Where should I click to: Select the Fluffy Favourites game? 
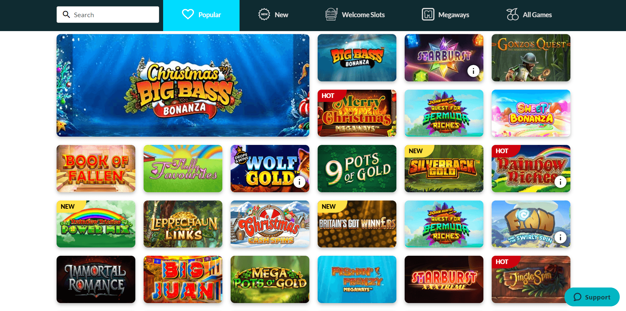[183, 168]
